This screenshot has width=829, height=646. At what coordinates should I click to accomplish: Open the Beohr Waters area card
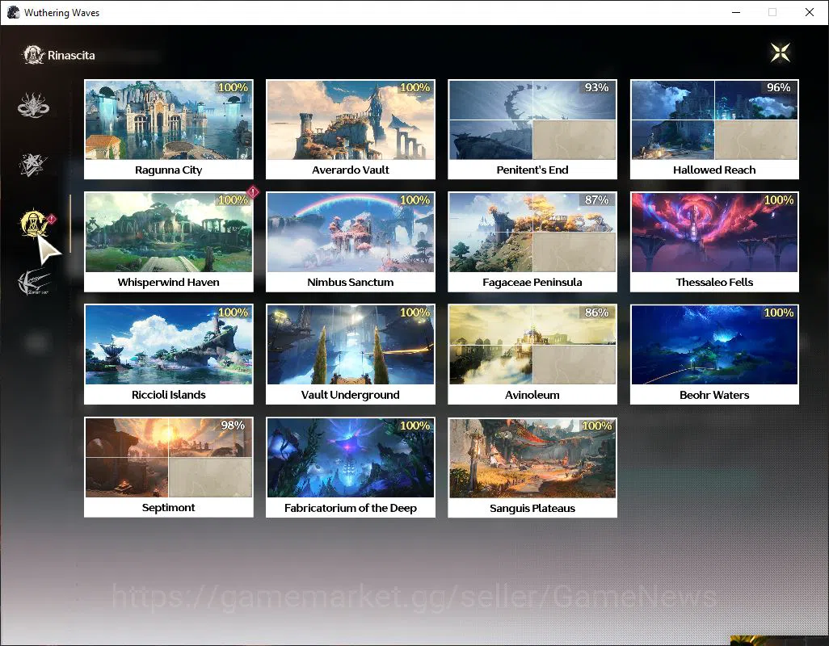tap(714, 354)
